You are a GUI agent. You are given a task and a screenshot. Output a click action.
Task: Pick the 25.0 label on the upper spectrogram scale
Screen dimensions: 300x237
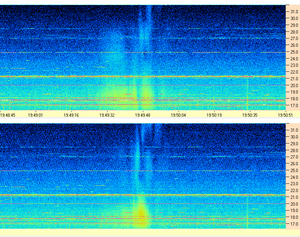(x=294, y=52)
